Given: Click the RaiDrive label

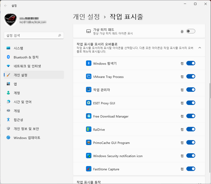Looking at the screenshot, I should [99, 130].
